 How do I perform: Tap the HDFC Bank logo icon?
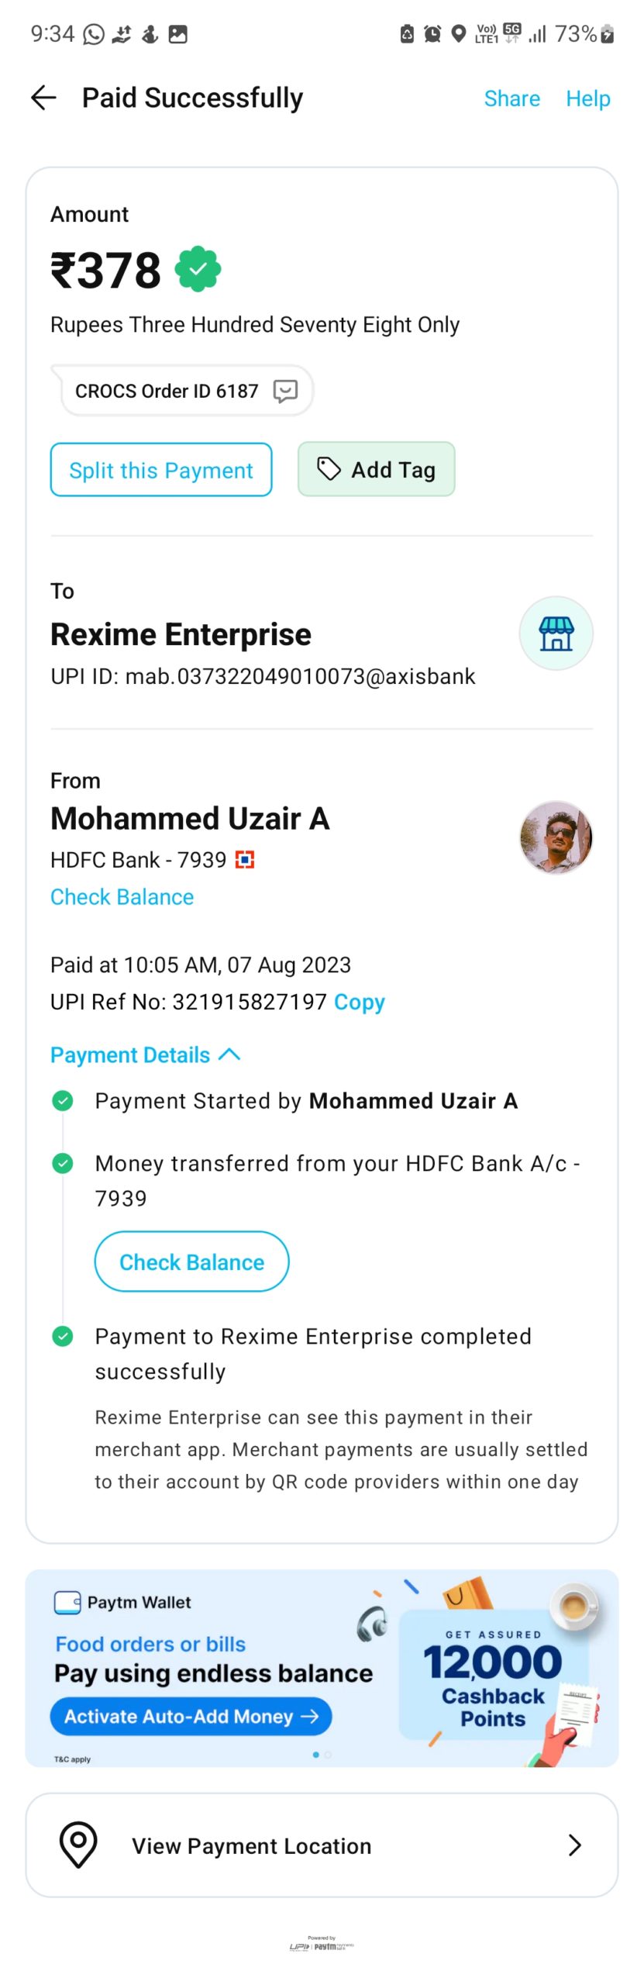(245, 860)
